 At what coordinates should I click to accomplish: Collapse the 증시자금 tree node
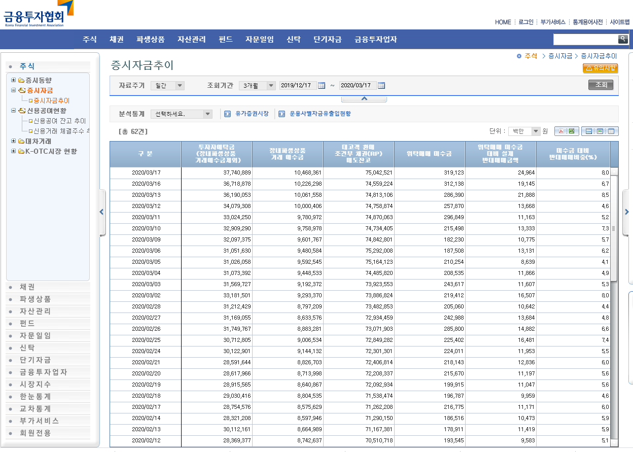pos(14,90)
